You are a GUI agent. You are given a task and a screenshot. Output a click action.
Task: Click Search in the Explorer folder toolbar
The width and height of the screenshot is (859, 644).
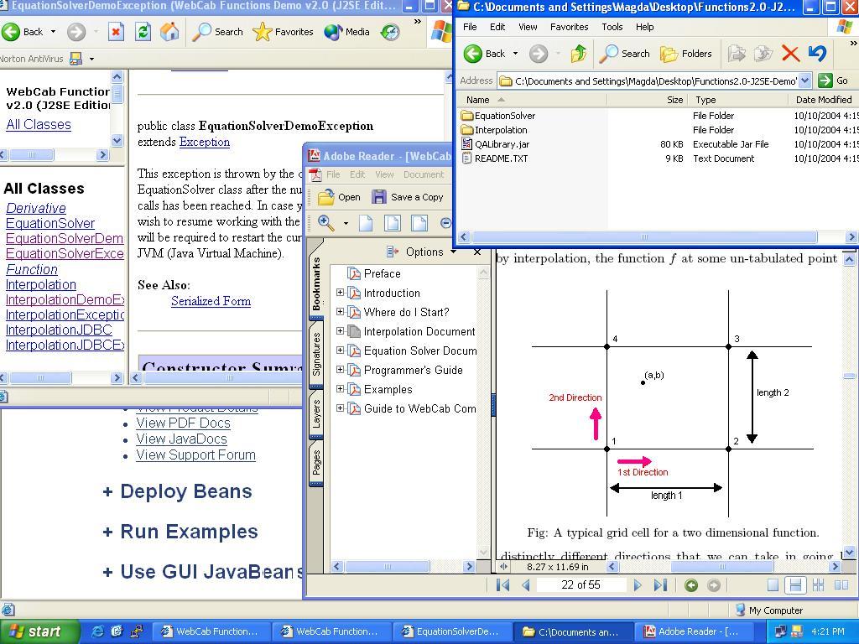pos(624,54)
